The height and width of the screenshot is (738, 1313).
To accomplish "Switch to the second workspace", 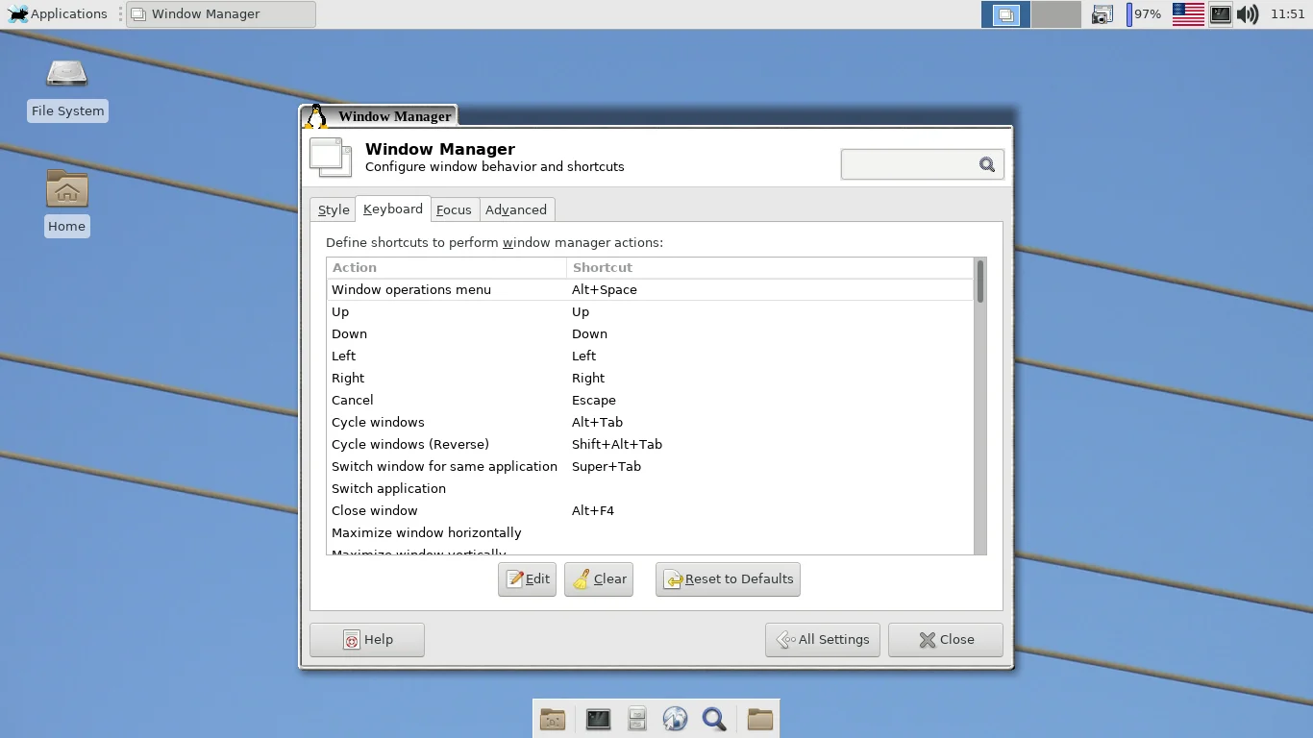I will coord(1055,14).
